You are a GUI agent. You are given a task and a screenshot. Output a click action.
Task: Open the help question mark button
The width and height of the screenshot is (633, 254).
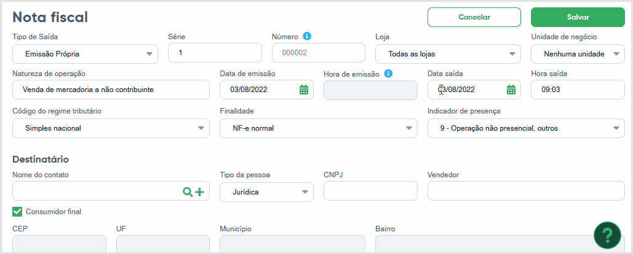[x=607, y=235]
